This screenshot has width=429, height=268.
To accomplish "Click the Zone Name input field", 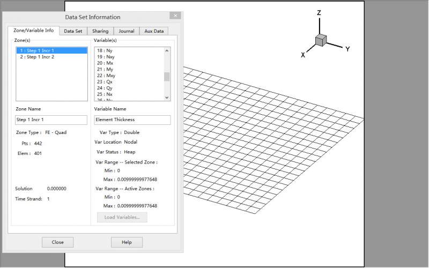I will pos(51,120).
